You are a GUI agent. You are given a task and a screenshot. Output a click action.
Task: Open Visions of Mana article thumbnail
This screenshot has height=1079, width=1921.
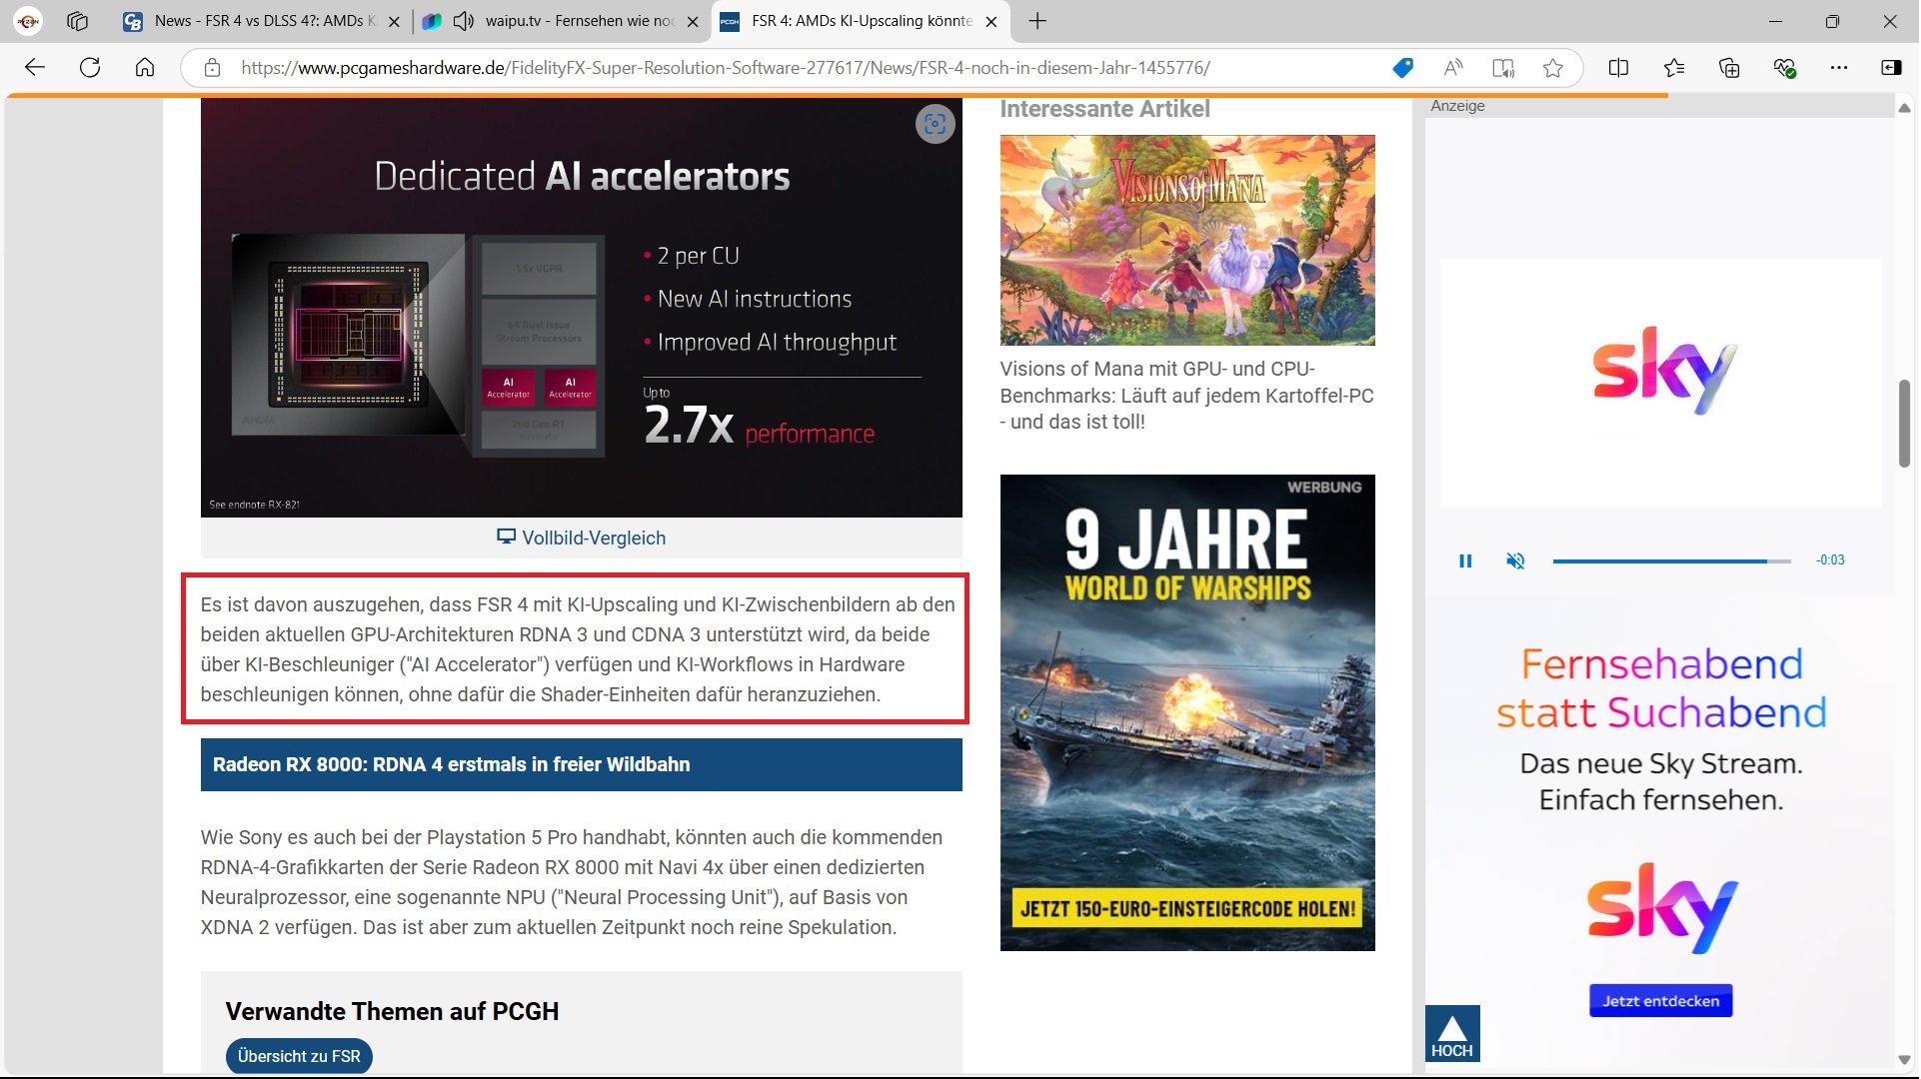pyautogui.click(x=1186, y=240)
